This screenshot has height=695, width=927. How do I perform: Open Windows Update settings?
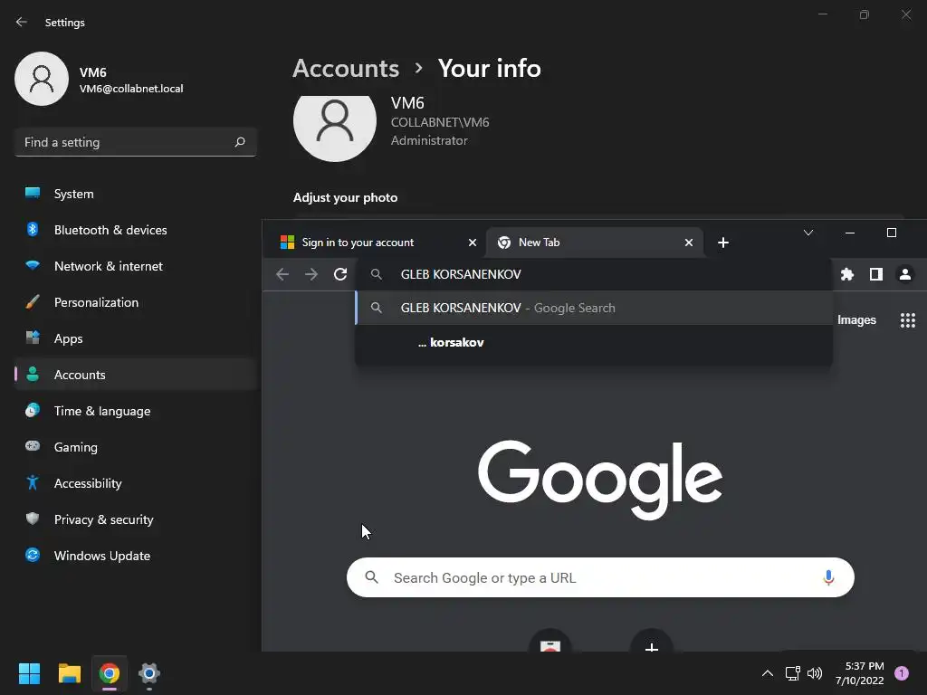[x=136, y=556]
